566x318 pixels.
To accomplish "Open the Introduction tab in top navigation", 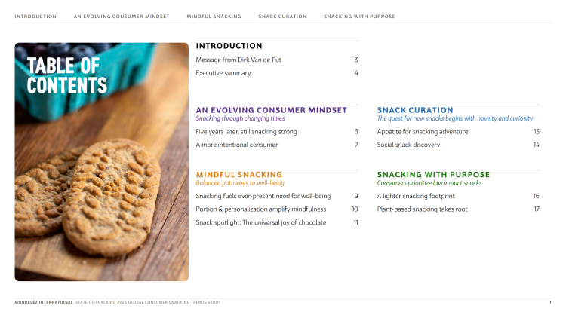I will (x=35, y=16).
